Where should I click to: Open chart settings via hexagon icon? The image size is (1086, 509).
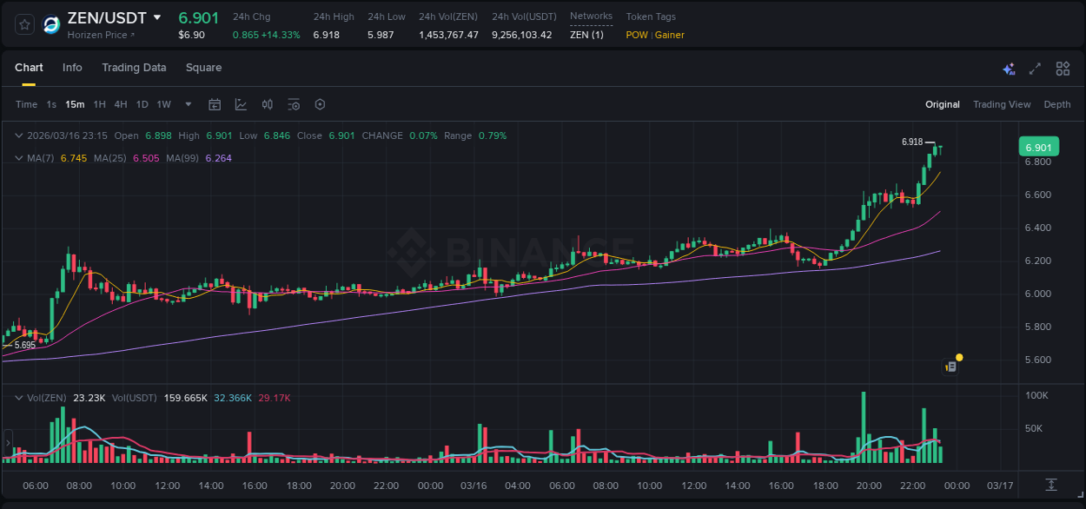320,104
